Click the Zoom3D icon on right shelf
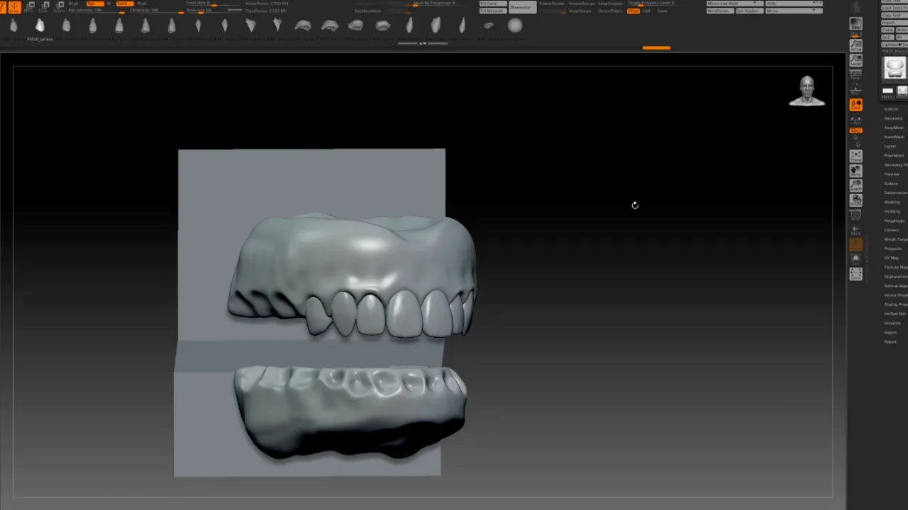Screen dimensions: 908x510 tap(856, 186)
